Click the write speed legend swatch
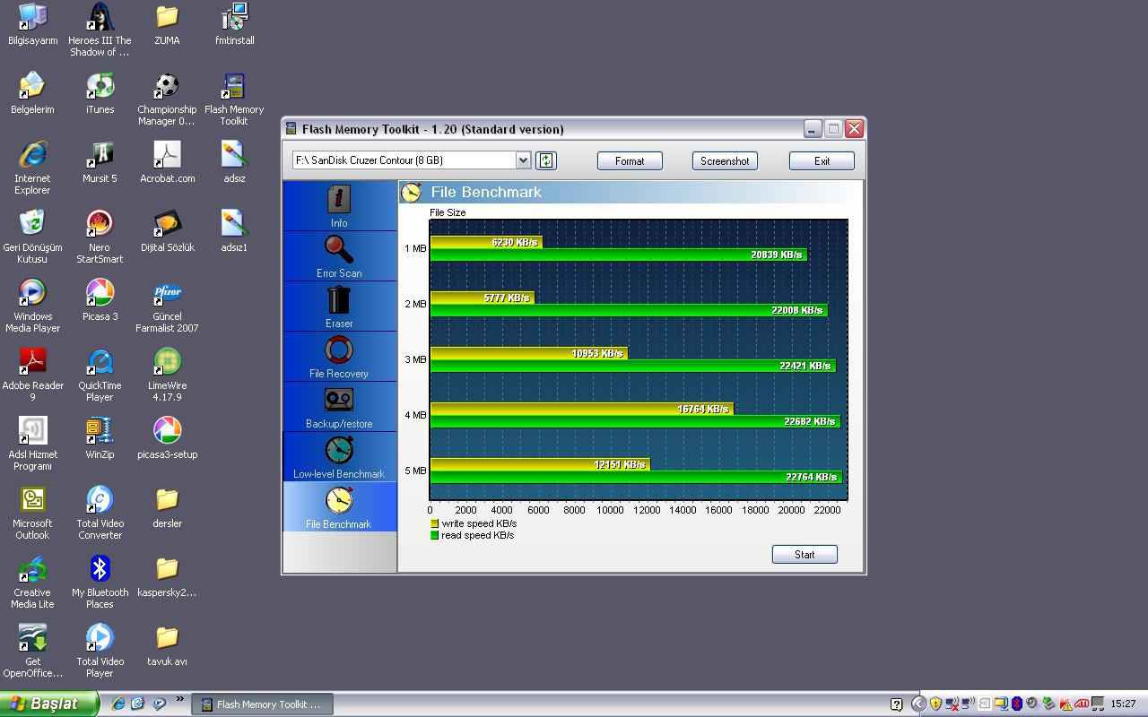 pos(435,523)
